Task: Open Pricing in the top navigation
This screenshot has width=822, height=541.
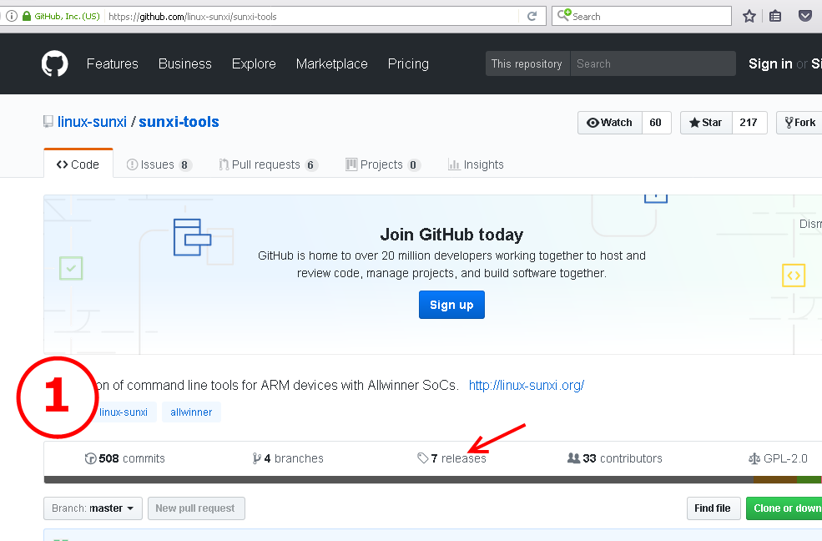Action: pyautogui.click(x=408, y=64)
